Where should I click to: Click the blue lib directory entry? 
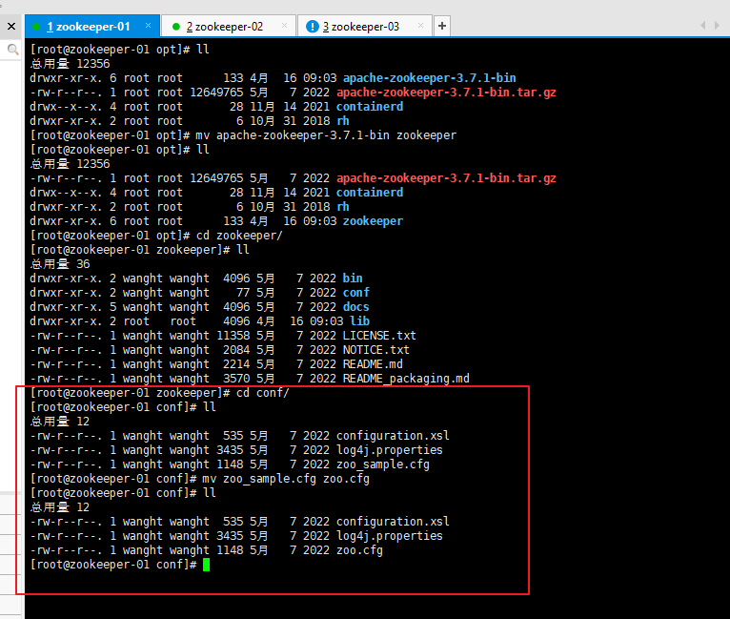pyautogui.click(x=359, y=320)
